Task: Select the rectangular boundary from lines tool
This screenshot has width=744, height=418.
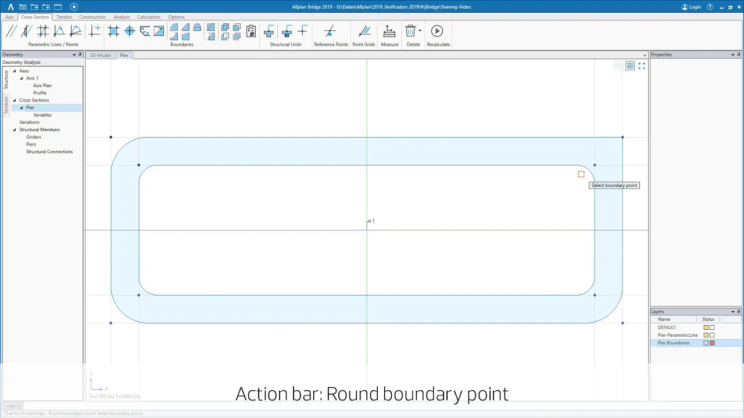Action: 113,31
